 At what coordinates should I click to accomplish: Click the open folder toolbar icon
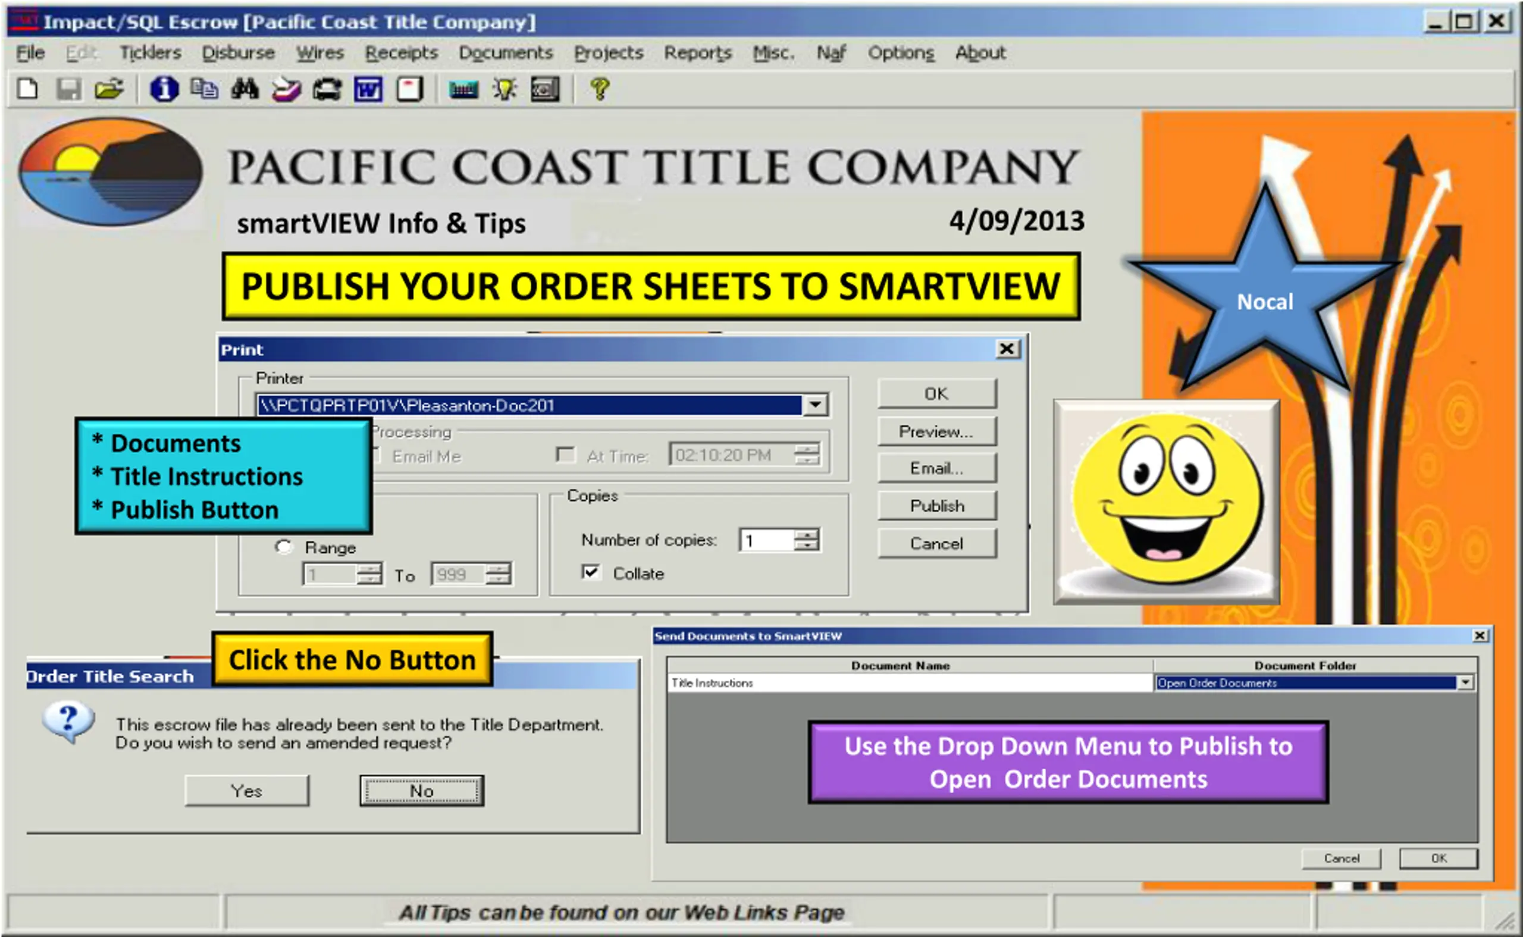[109, 89]
